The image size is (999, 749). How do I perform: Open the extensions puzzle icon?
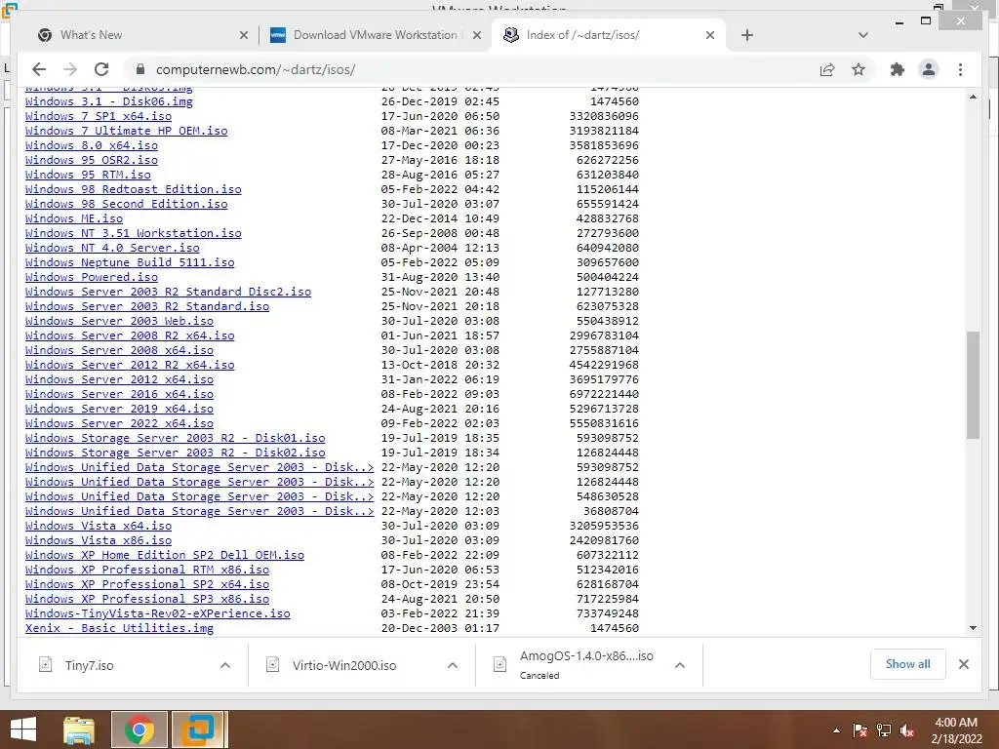[898, 69]
